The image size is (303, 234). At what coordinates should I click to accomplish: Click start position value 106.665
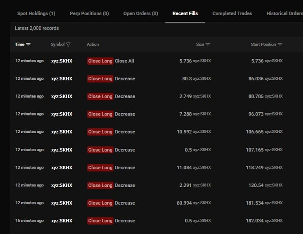(x=254, y=132)
